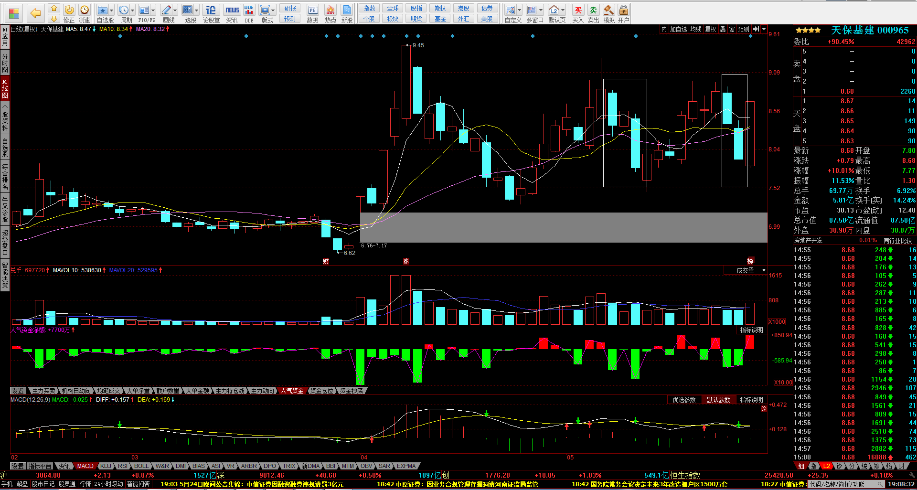The width and height of the screenshot is (917, 490).
Task: Open the 模拟 gavel icon
Action: [x=608, y=13]
